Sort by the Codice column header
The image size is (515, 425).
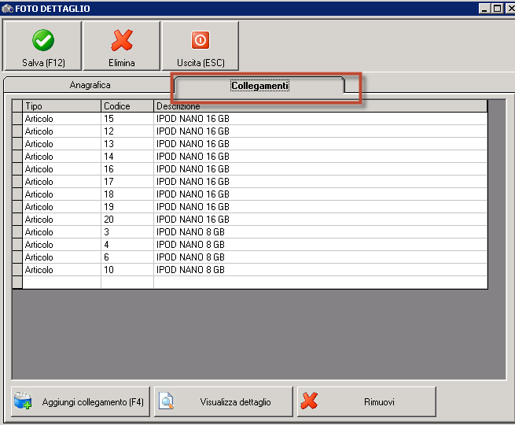click(x=127, y=106)
